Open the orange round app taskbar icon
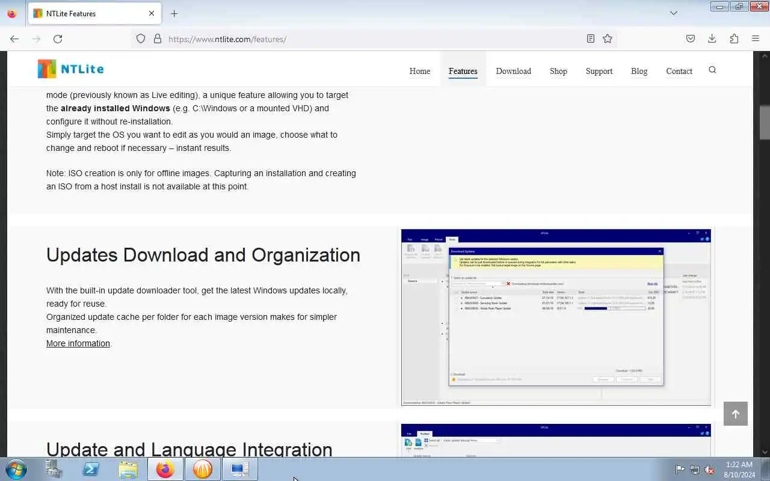The width and height of the screenshot is (770, 481). 203,469
